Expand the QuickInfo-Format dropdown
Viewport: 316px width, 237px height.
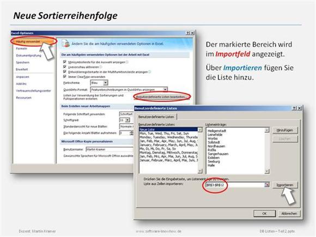pos(165,89)
